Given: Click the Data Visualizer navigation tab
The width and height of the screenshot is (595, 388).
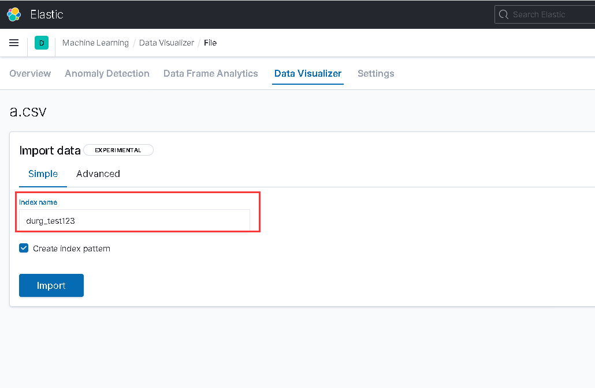Looking at the screenshot, I should point(308,73).
